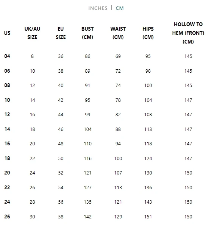Image resolution: width=206 pixels, height=229 pixels.
Task: Select US size 04 row label
Action: click(7, 56)
